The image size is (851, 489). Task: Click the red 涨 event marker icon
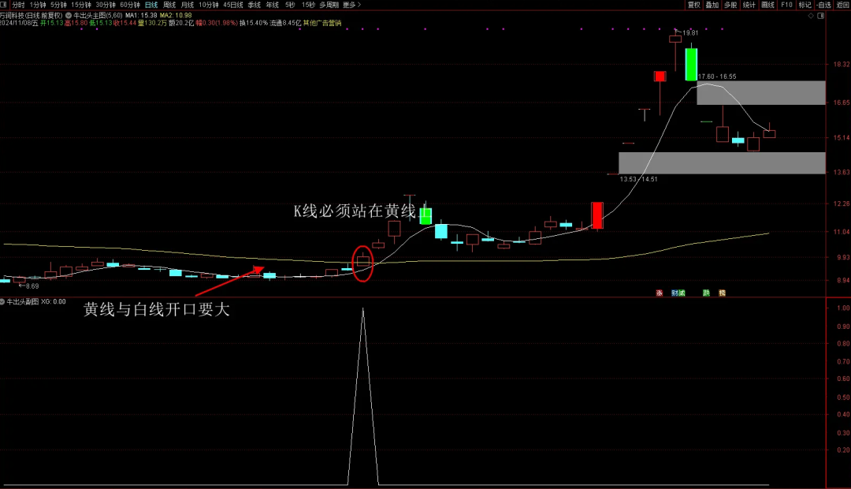[659, 293]
